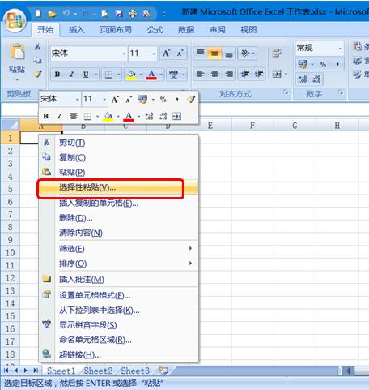This screenshot has height=390, width=369.
Task: Click the Office button logo
Action: (x=15, y=21)
